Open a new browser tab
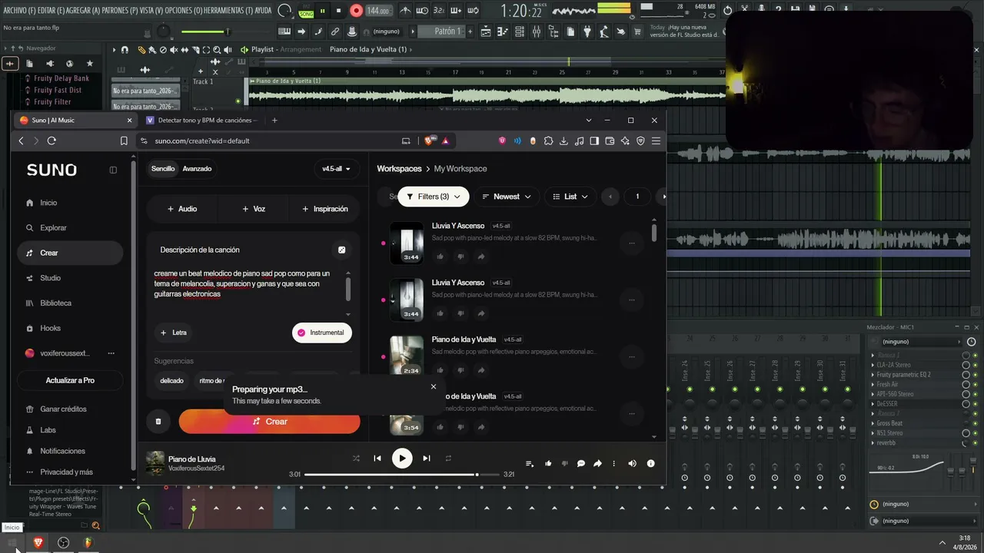The height and width of the screenshot is (553, 984). (x=274, y=121)
